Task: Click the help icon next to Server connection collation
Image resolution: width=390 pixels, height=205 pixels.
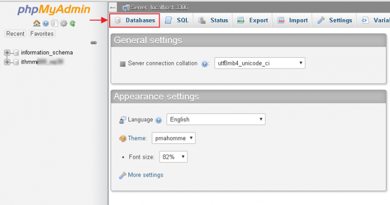Action: point(205,64)
